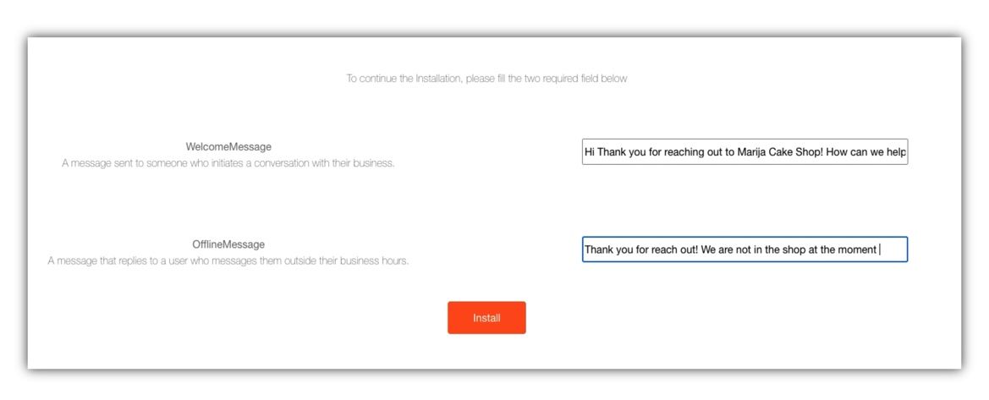Image resolution: width=989 pixels, height=400 pixels.
Task: Click 'Thank' at the start of the offline message
Action: (599, 249)
